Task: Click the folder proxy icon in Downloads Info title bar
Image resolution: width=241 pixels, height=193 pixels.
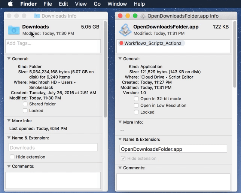Action: pos(37,16)
